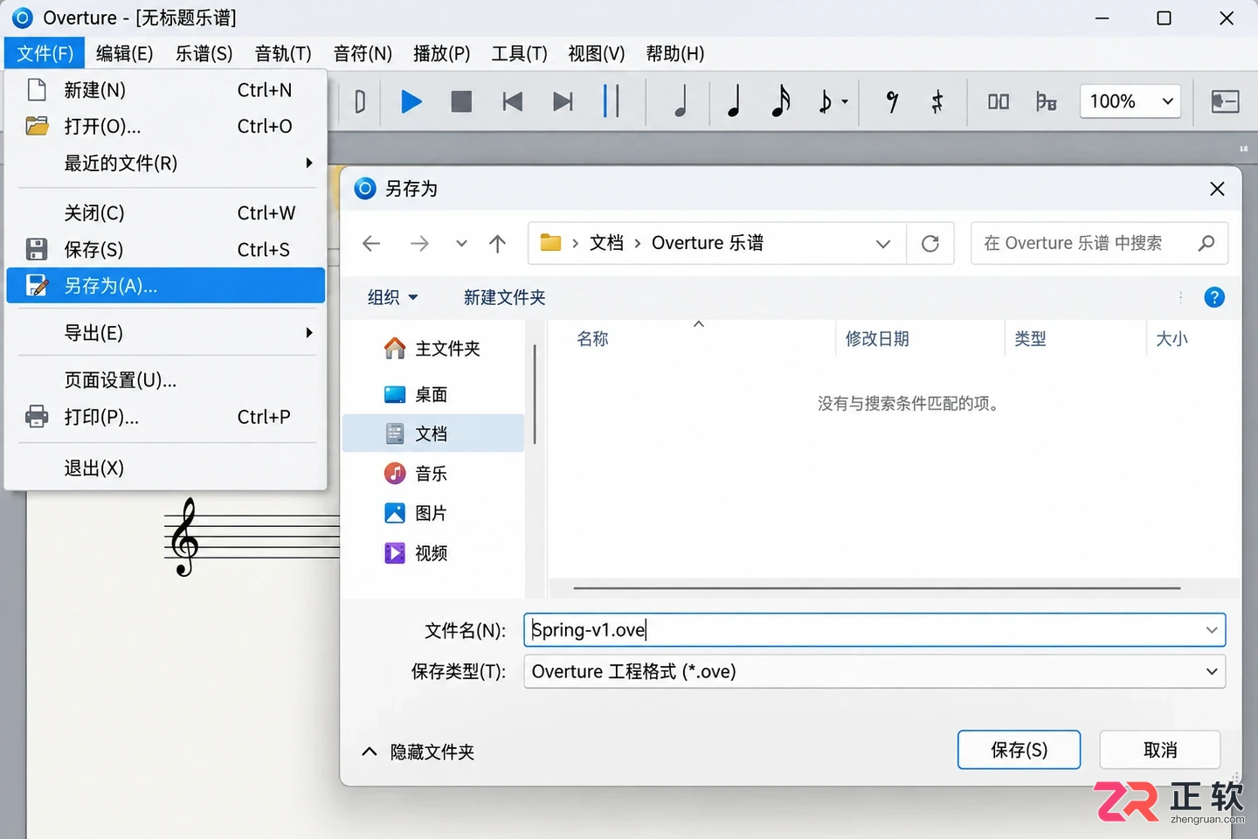Go back in the Save As dialog
Viewport: 1258px width, 839px height.
[x=371, y=243]
